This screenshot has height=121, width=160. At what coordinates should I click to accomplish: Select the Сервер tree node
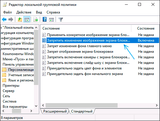tap(8, 91)
